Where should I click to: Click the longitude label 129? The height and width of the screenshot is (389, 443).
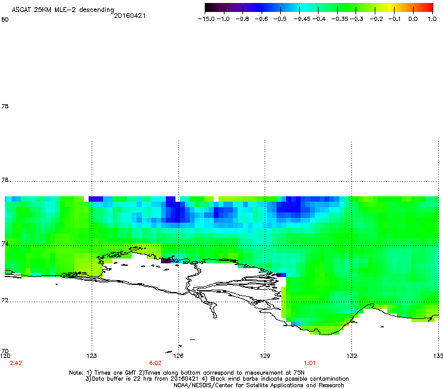[265, 355]
